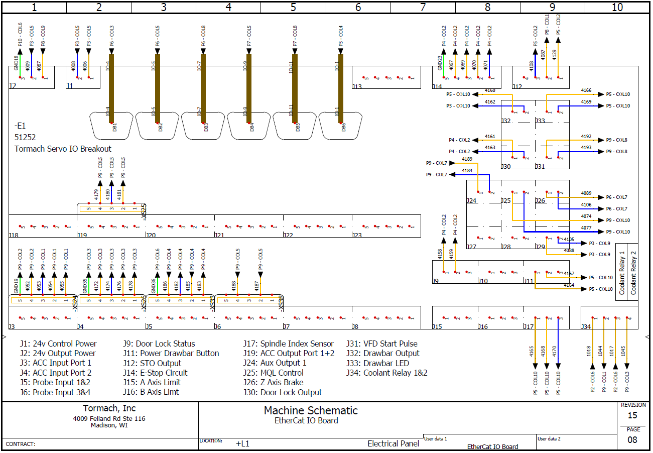Image resolution: width=653 pixels, height=453 pixels.
Task: Click legend entry J1: 24v Control Power
Action: click(x=58, y=344)
